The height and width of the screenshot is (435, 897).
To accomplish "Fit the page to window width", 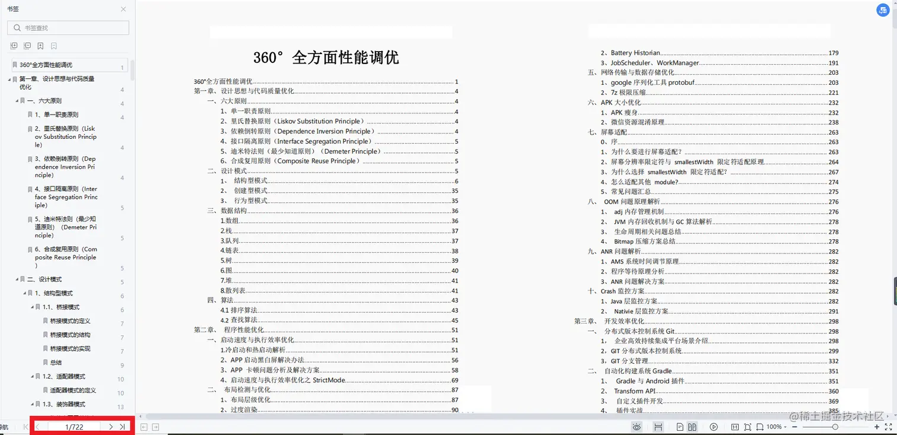I will point(759,427).
